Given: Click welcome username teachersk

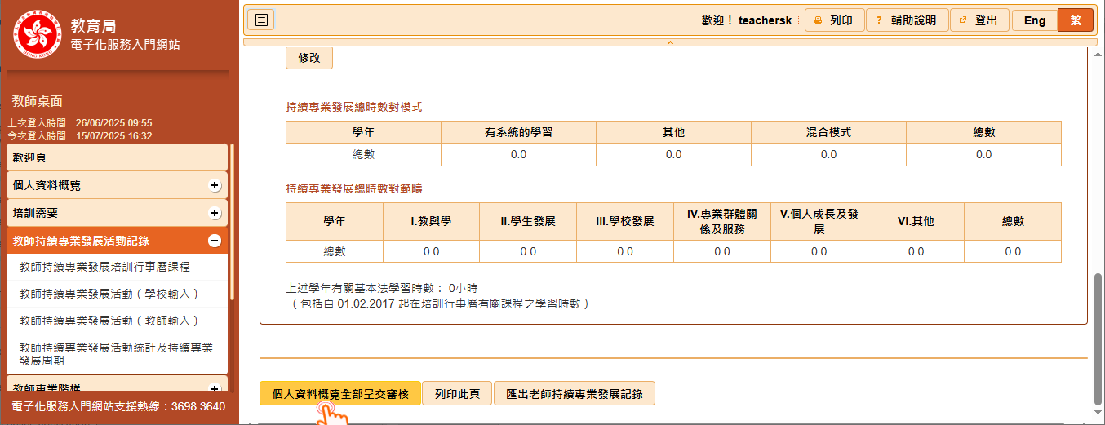Looking at the screenshot, I should click(765, 20).
